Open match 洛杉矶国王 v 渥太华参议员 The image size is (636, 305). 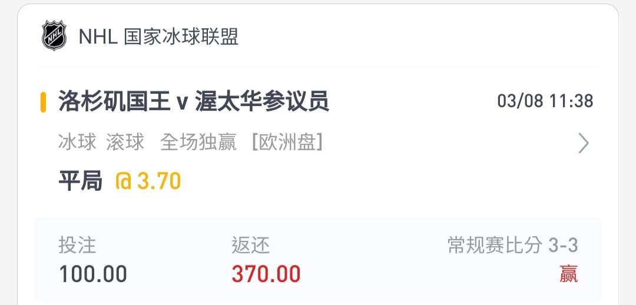pos(194,101)
